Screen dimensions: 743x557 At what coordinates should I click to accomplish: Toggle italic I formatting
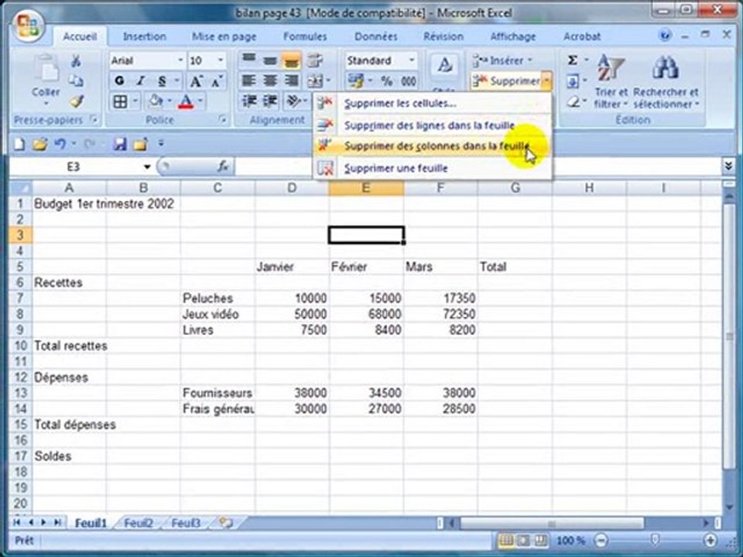pyautogui.click(x=140, y=81)
